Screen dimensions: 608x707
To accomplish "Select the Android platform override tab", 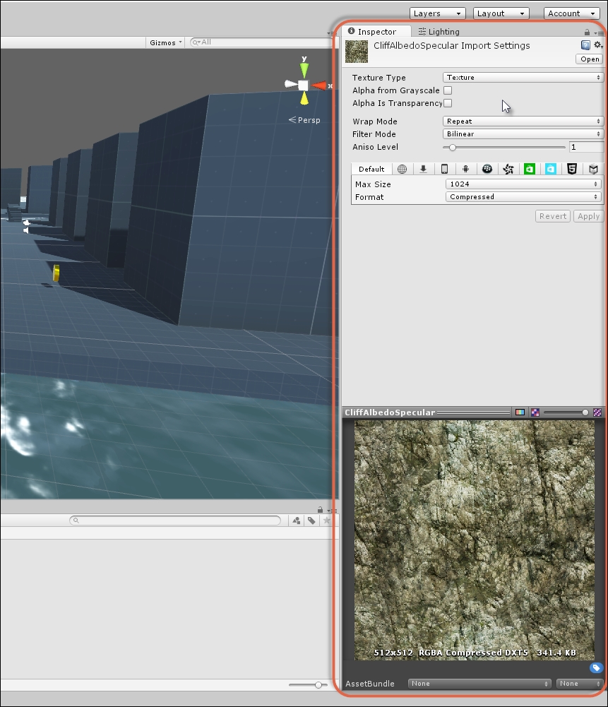I will [465, 169].
